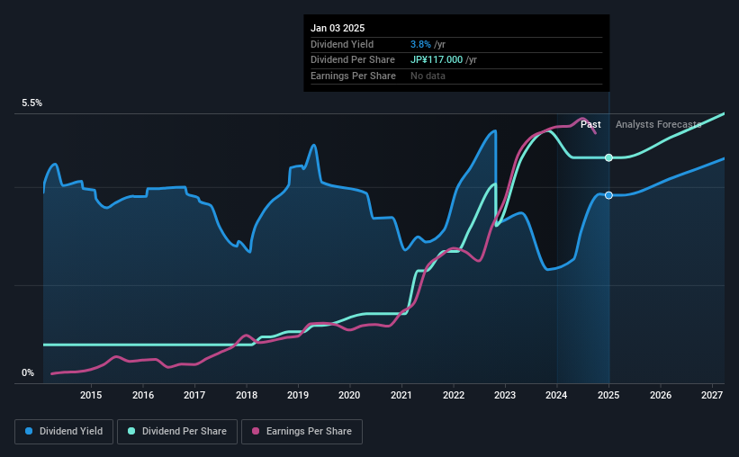Viewport: 739px width, 457px height.
Task: Click the JP¥117.000 dividend per share value
Action: [437, 60]
